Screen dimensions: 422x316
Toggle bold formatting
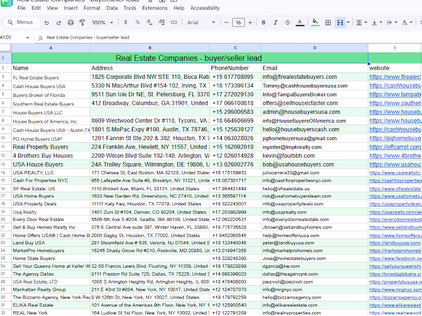263,23
